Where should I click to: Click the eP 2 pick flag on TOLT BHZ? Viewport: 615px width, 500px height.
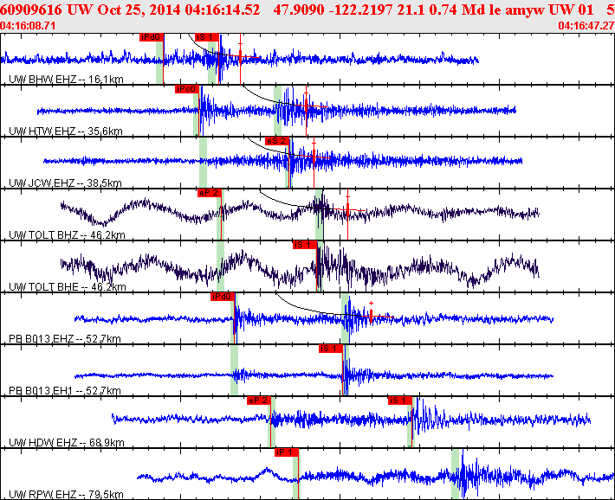tap(209, 193)
